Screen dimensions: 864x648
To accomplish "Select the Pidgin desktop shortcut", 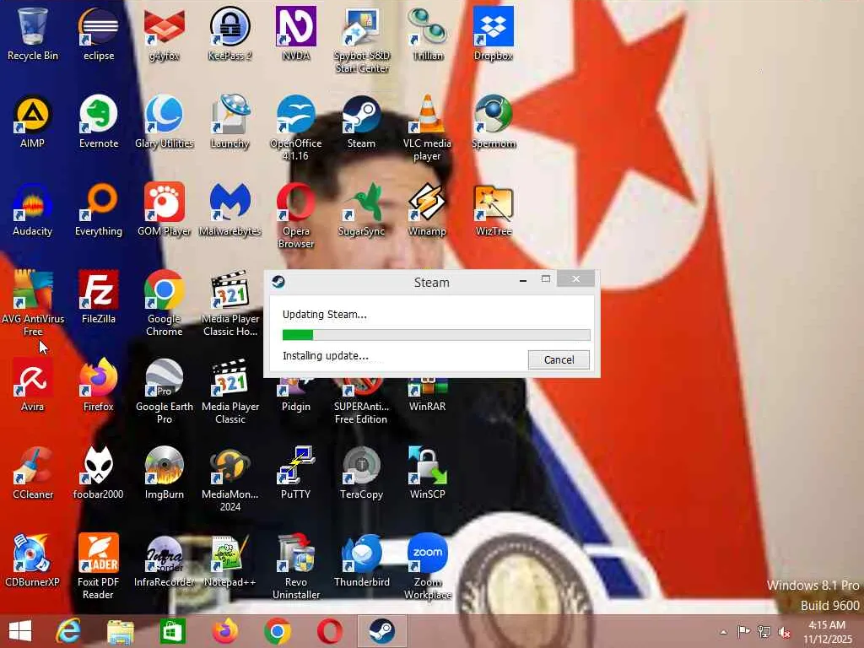I will pos(296,396).
